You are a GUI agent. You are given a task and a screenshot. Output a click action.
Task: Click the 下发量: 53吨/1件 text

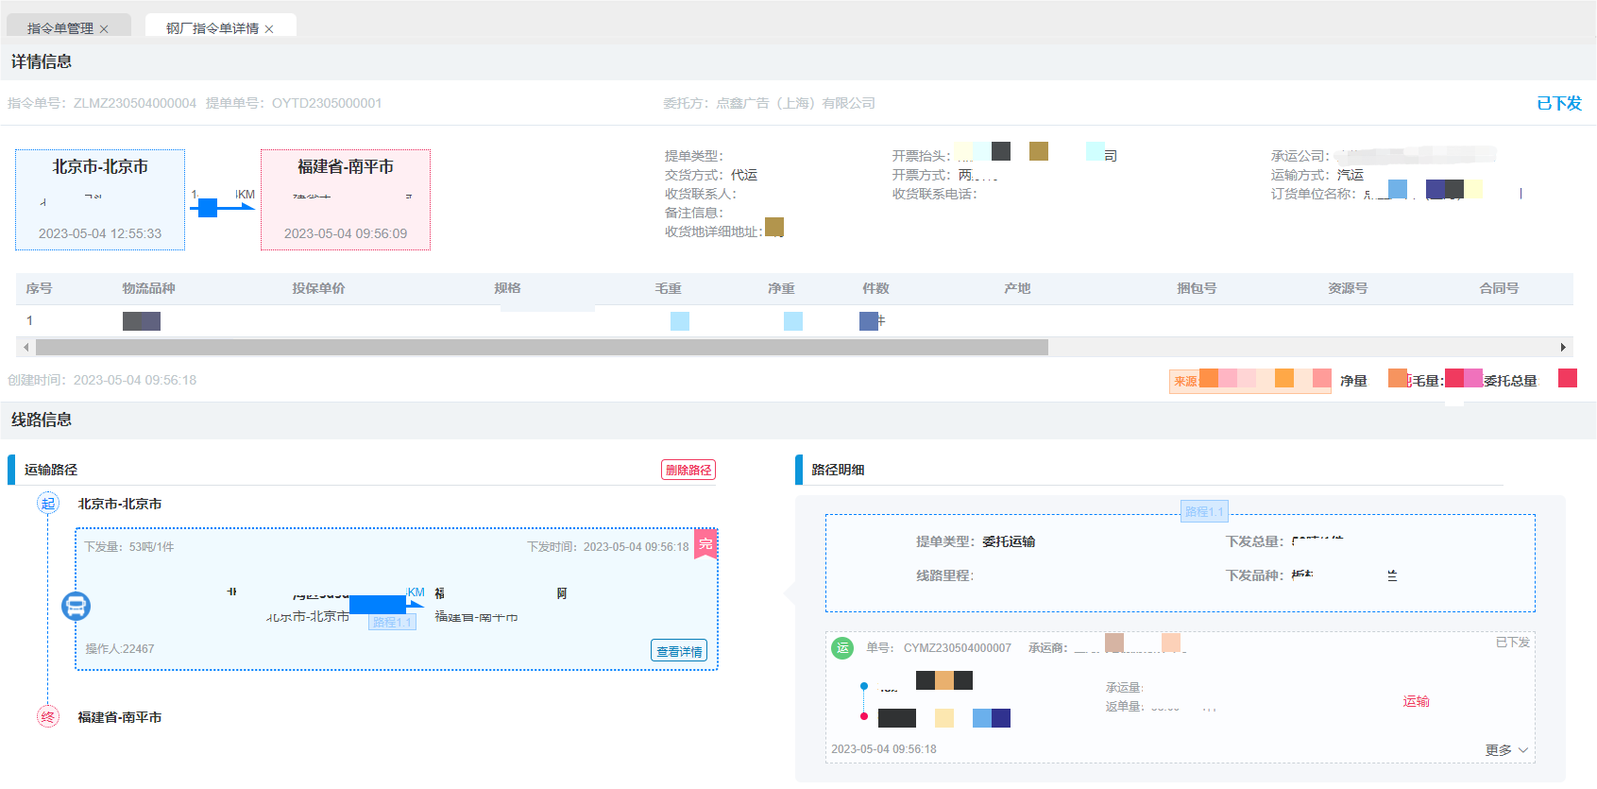click(129, 546)
